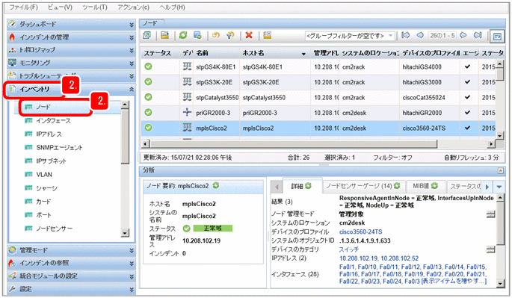
Task: Refresh the ノード 要約 mplsCisco2 summary
Action: pos(216,185)
